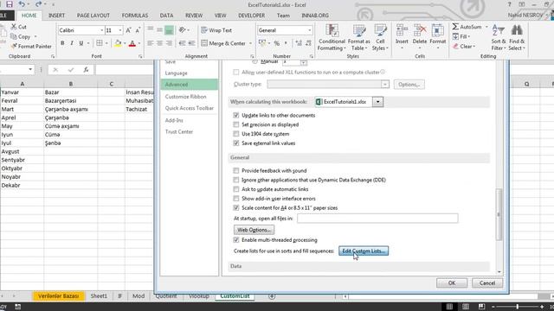Open the Name Box dropdown arrow
The width and height of the screenshot is (554, 311).
click(x=30, y=69)
